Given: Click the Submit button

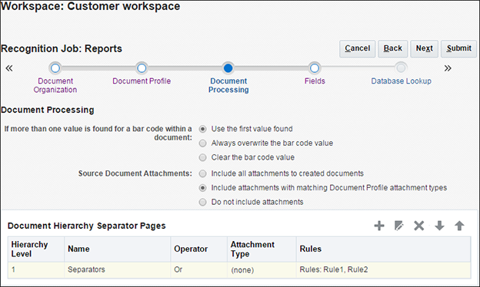Looking at the screenshot, I should point(458,48).
